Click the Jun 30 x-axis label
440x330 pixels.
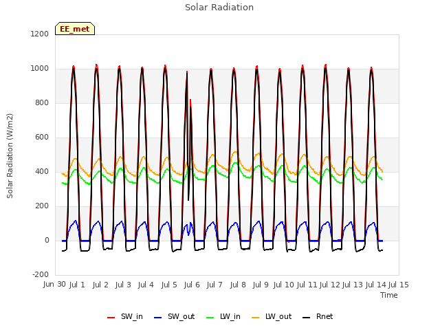click(x=54, y=285)
